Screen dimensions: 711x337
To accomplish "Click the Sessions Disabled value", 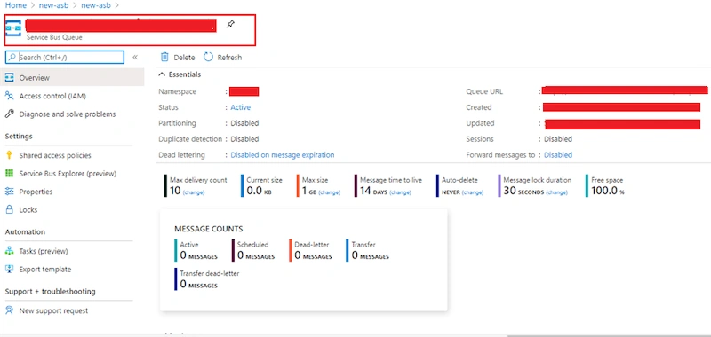I will click(558, 139).
